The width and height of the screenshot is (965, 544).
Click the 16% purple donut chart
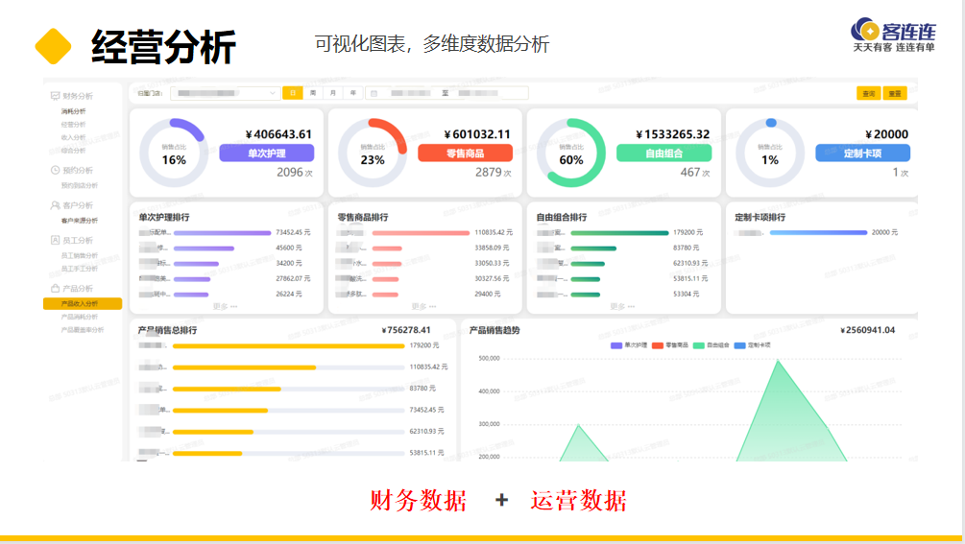(174, 154)
